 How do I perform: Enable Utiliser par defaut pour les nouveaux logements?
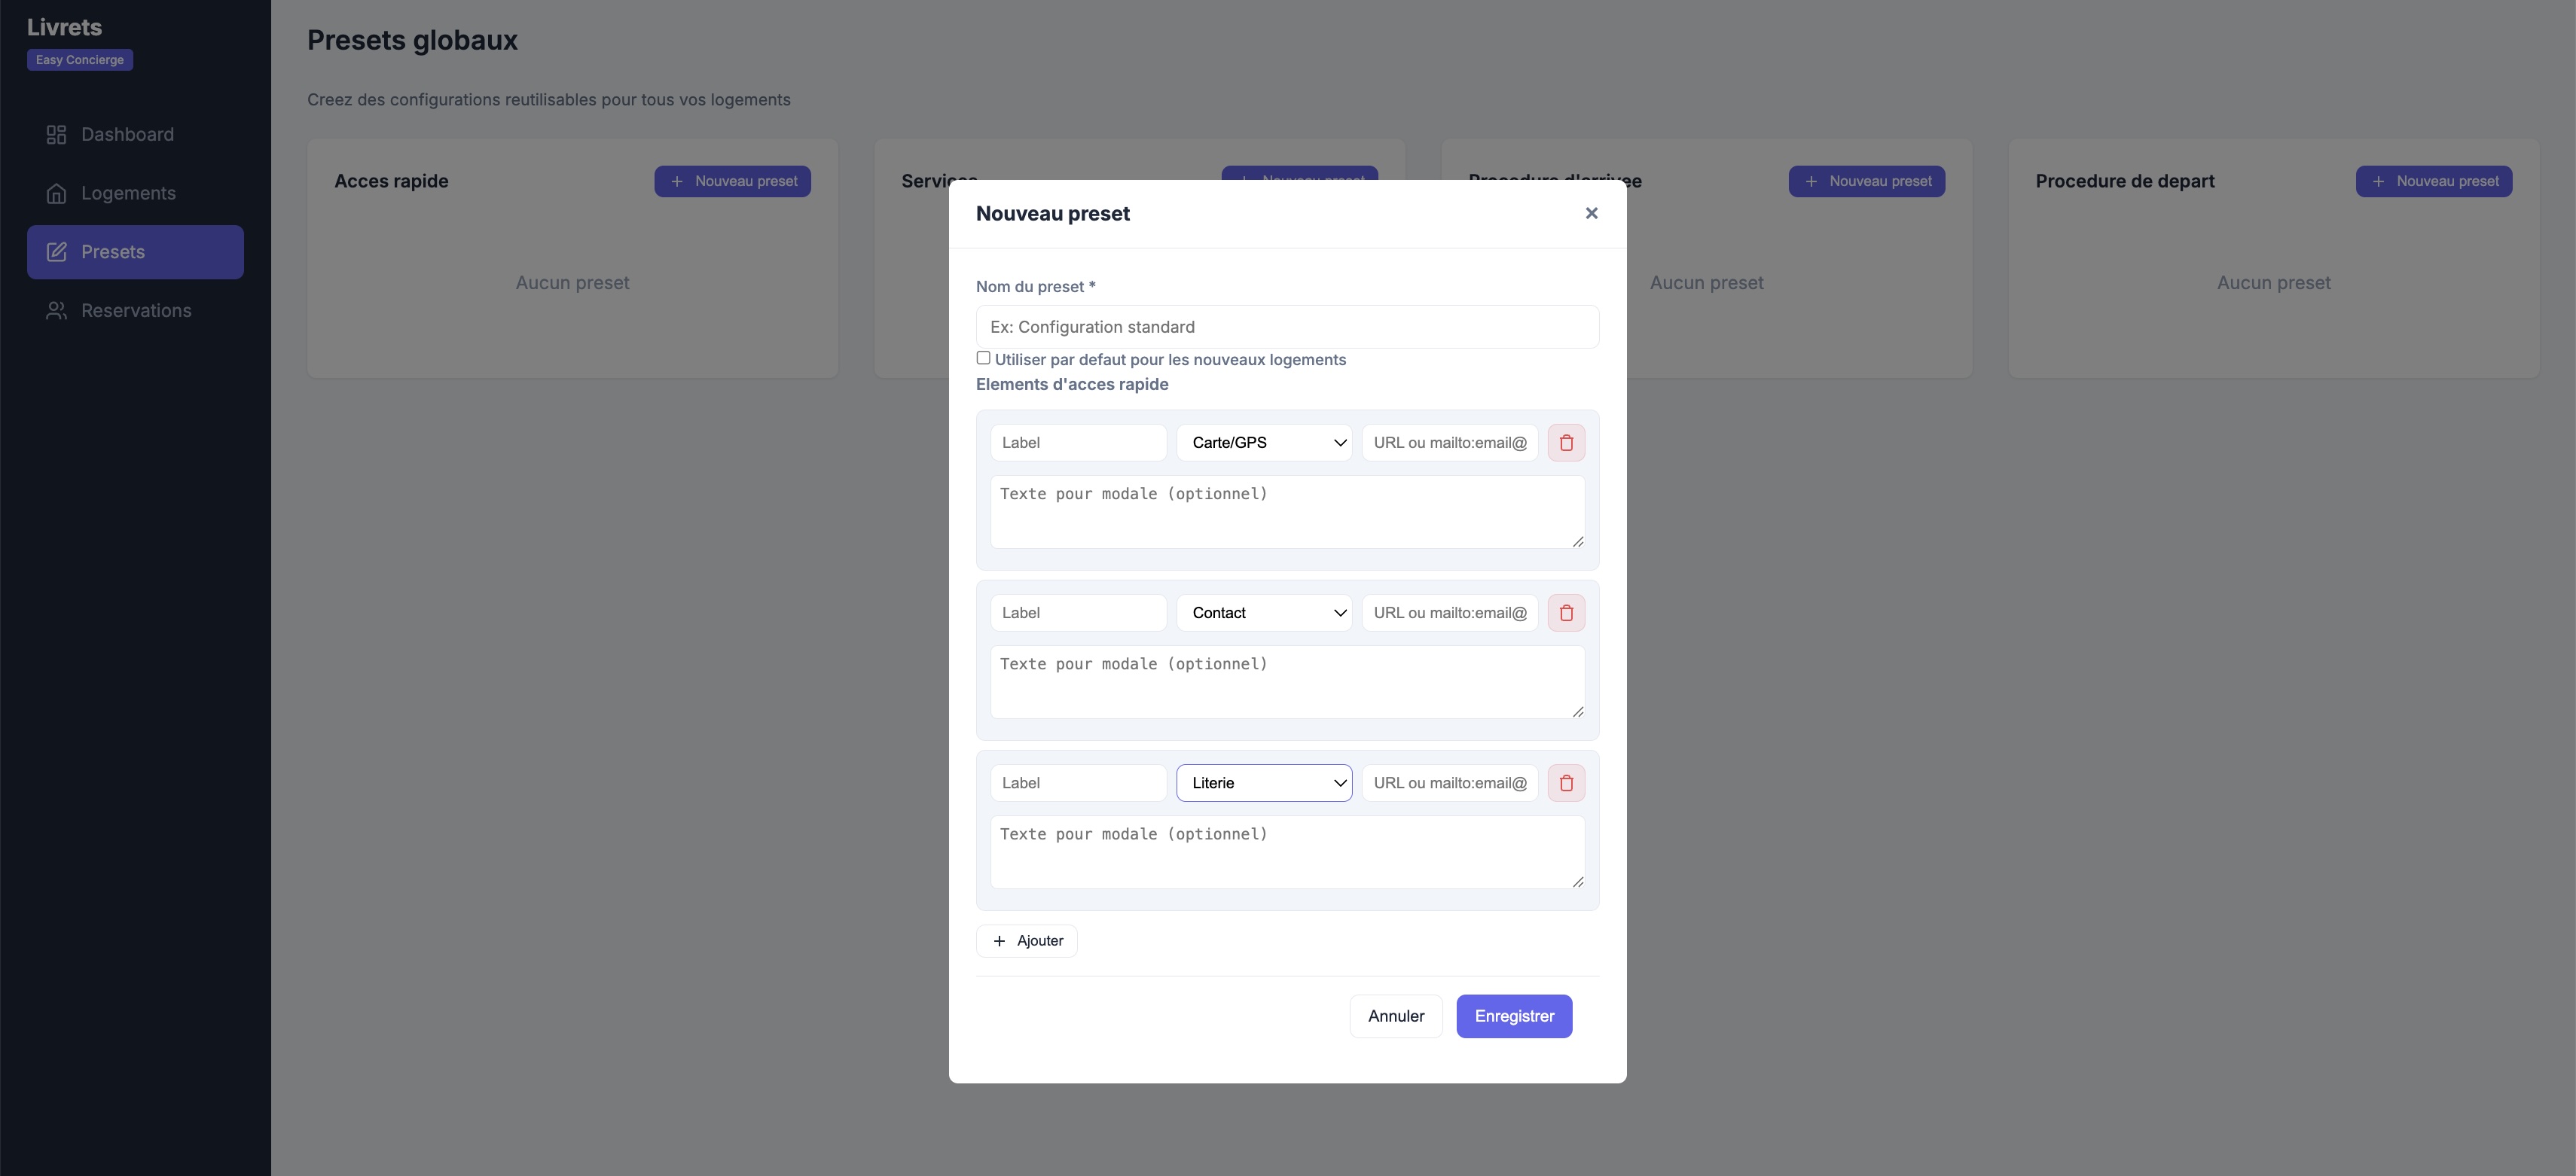click(x=983, y=358)
